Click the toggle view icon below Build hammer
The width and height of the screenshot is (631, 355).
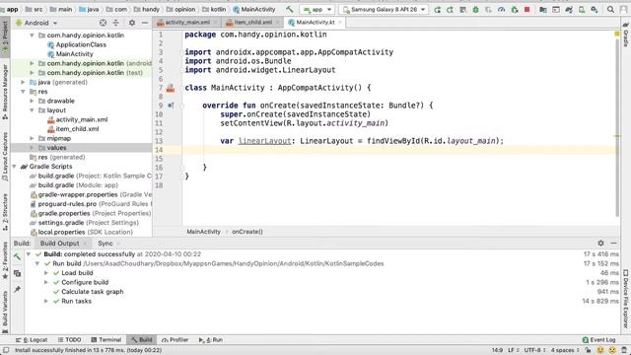(x=17, y=273)
